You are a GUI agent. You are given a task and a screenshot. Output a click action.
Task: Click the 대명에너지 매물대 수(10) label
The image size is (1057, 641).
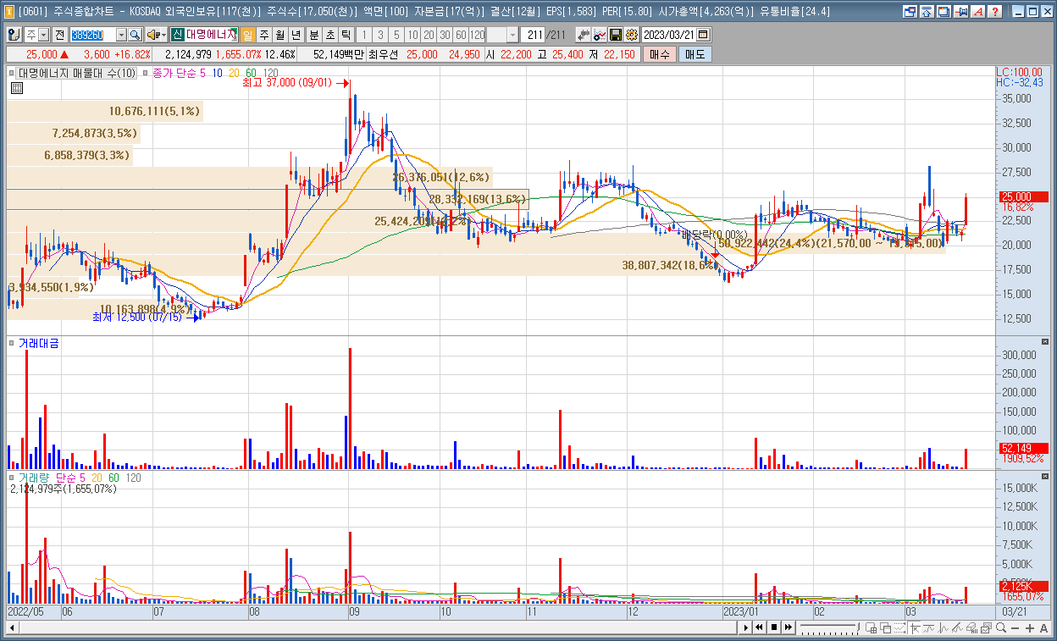pyautogui.click(x=76, y=74)
